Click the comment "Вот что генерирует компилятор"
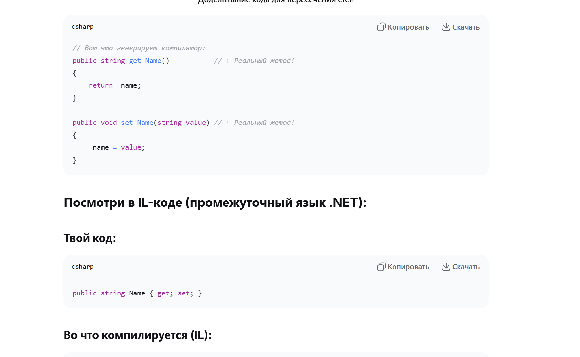The image size is (580, 357). pos(139,48)
